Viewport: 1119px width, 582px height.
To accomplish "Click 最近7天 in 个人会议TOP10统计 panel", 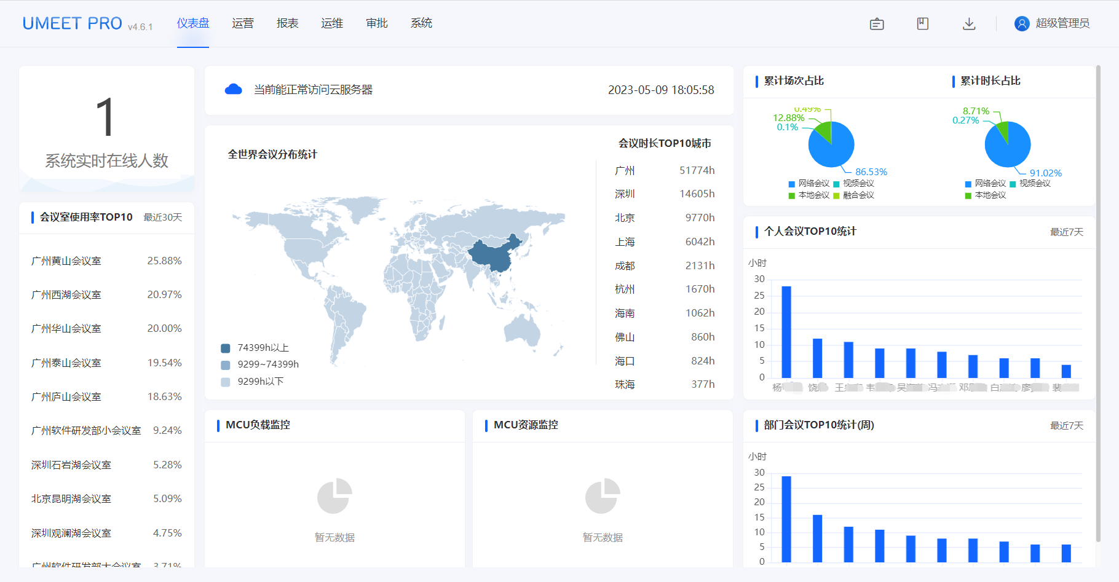I will click(x=1066, y=232).
